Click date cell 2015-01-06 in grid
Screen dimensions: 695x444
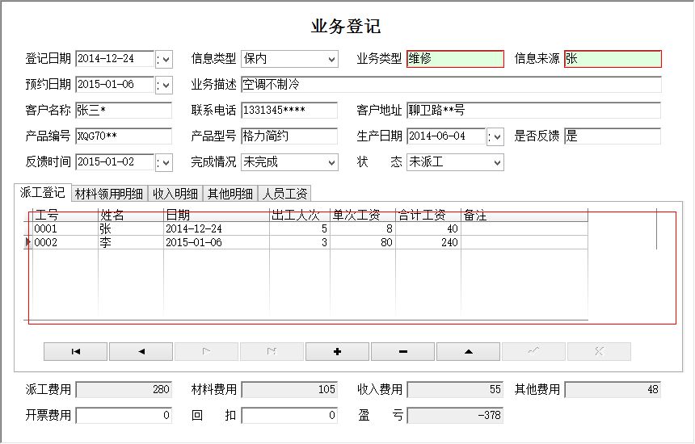pos(217,242)
